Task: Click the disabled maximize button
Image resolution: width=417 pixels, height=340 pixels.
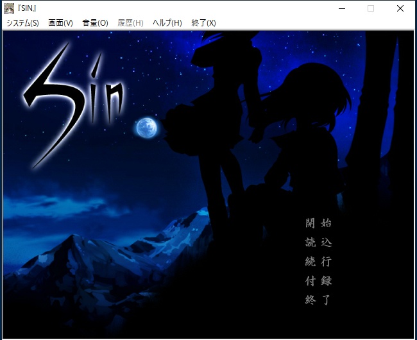Action: [x=371, y=8]
